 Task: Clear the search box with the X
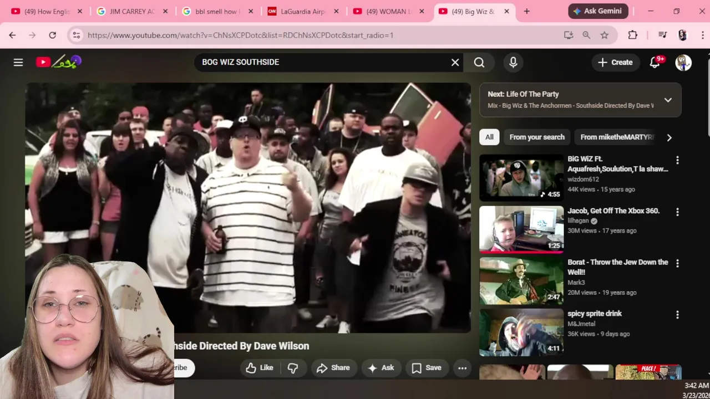coord(455,62)
